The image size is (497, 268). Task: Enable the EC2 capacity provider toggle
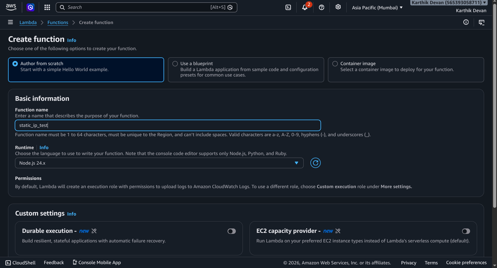(466, 231)
